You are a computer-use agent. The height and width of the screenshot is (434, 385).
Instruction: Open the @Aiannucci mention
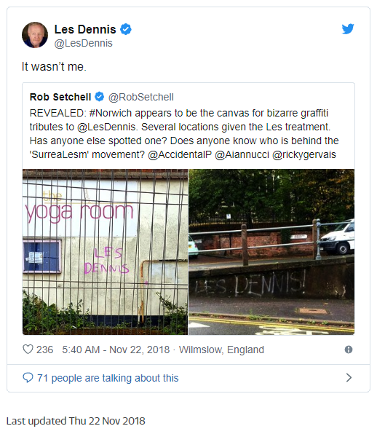(242, 154)
